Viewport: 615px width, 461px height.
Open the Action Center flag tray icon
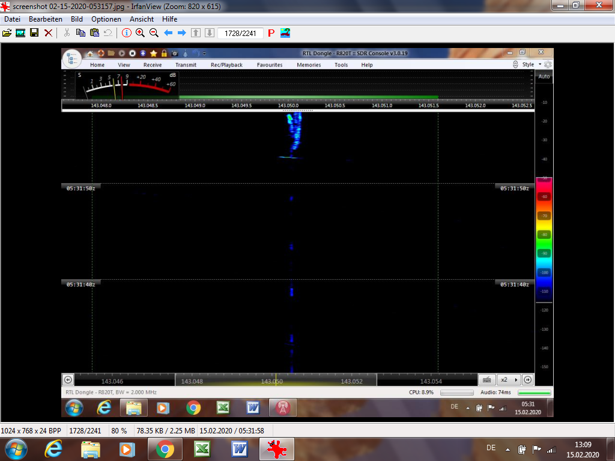click(536, 449)
